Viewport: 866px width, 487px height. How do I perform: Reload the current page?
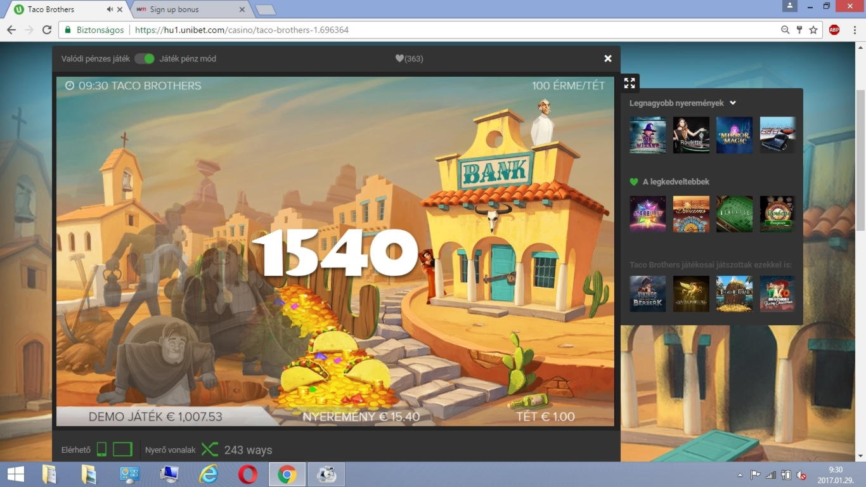pyautogui.click(x=47, y=30)
